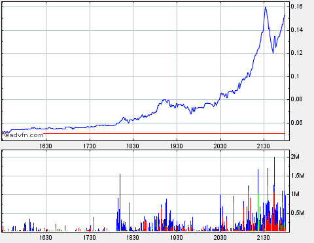Click the 0.14 price axis label
This screenshot has height=243, width=314.
296,30
